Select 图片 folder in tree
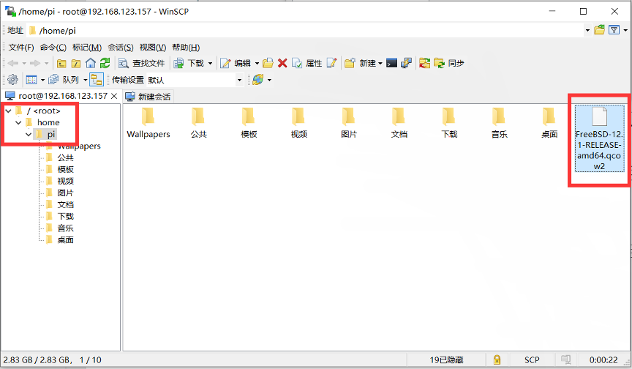This screenshot has width=632, height=369. click(x=65, y=193)
